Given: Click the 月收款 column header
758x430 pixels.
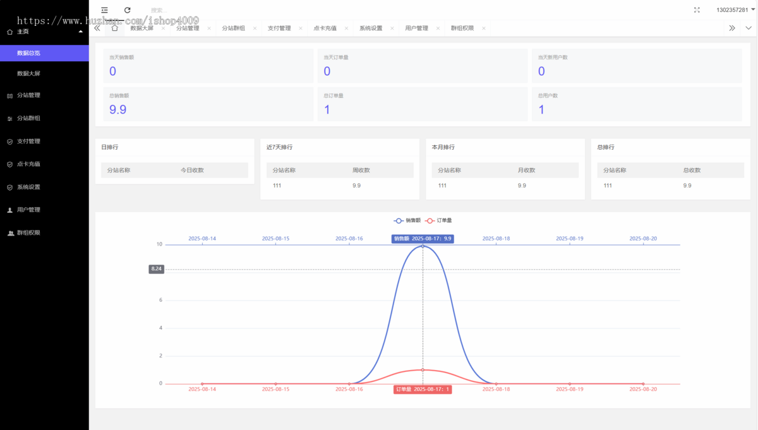Looking at the screenshot, I should click(x=527, y=170).
